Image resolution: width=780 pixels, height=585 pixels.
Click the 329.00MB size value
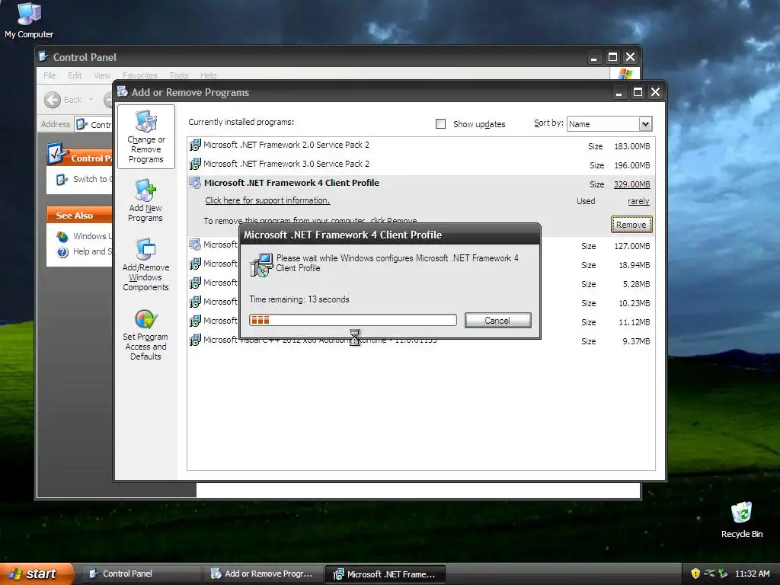point(631,184)
